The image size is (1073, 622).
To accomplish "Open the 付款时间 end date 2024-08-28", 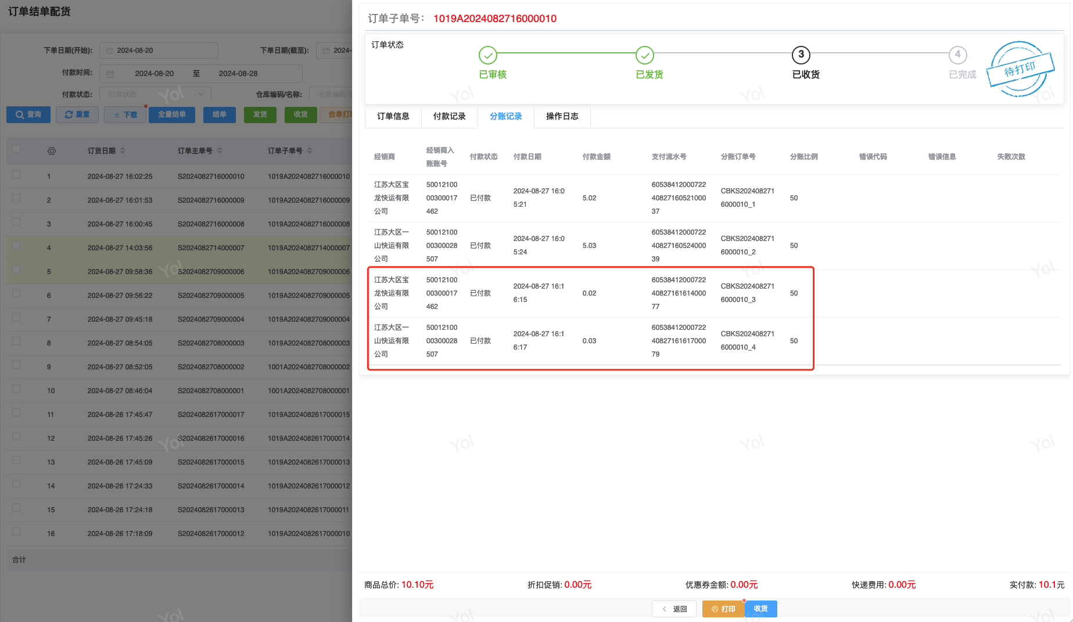I will coord(238,74).
